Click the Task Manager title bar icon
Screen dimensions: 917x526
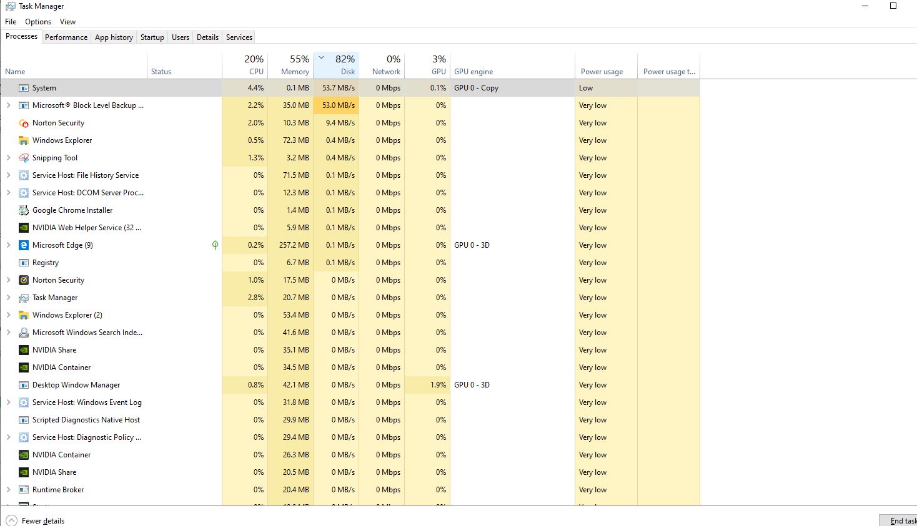[x=11, y=6]
